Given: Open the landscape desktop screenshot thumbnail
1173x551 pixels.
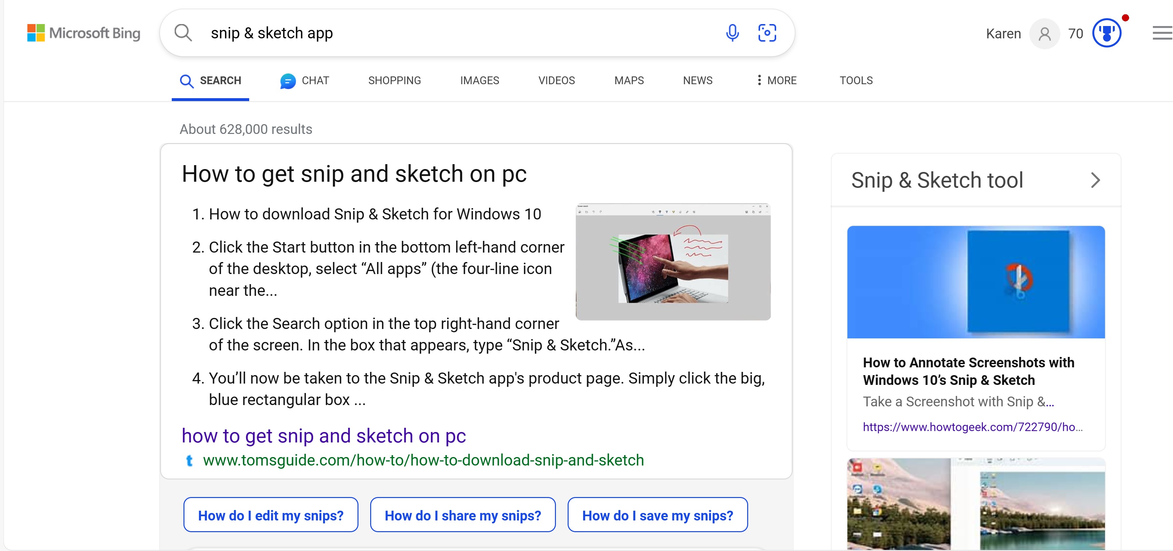Looking at the screenshot, I should pos(976,504).
